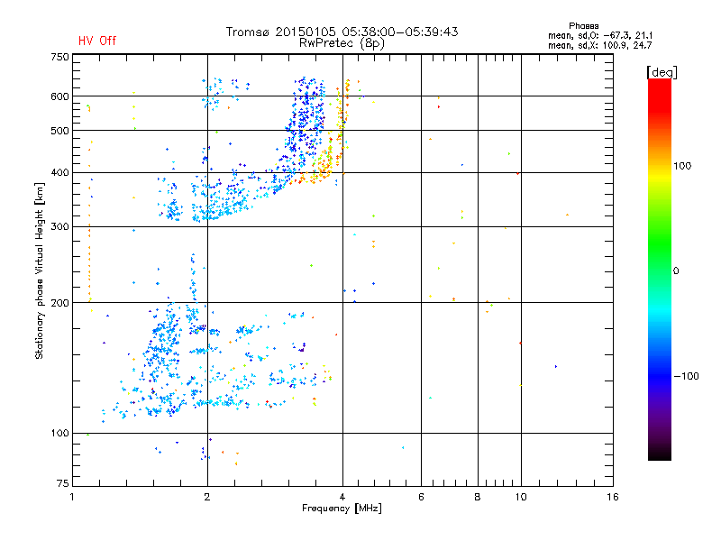The image size is (721, 541).
Task: Click the '16' frequency axis label
Action: (613, 497)
